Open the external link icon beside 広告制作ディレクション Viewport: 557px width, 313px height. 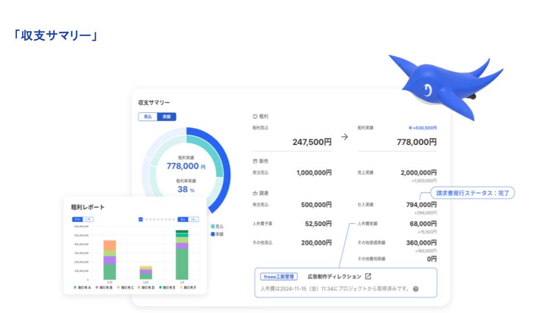coord(368,276)
